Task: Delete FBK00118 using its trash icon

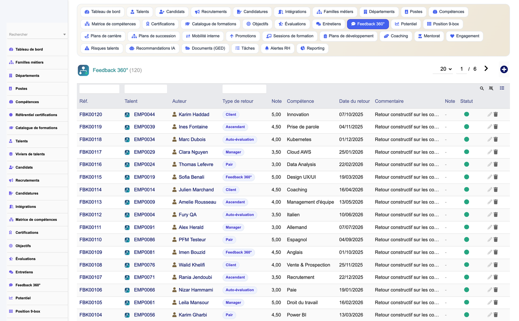Action: 496,139
